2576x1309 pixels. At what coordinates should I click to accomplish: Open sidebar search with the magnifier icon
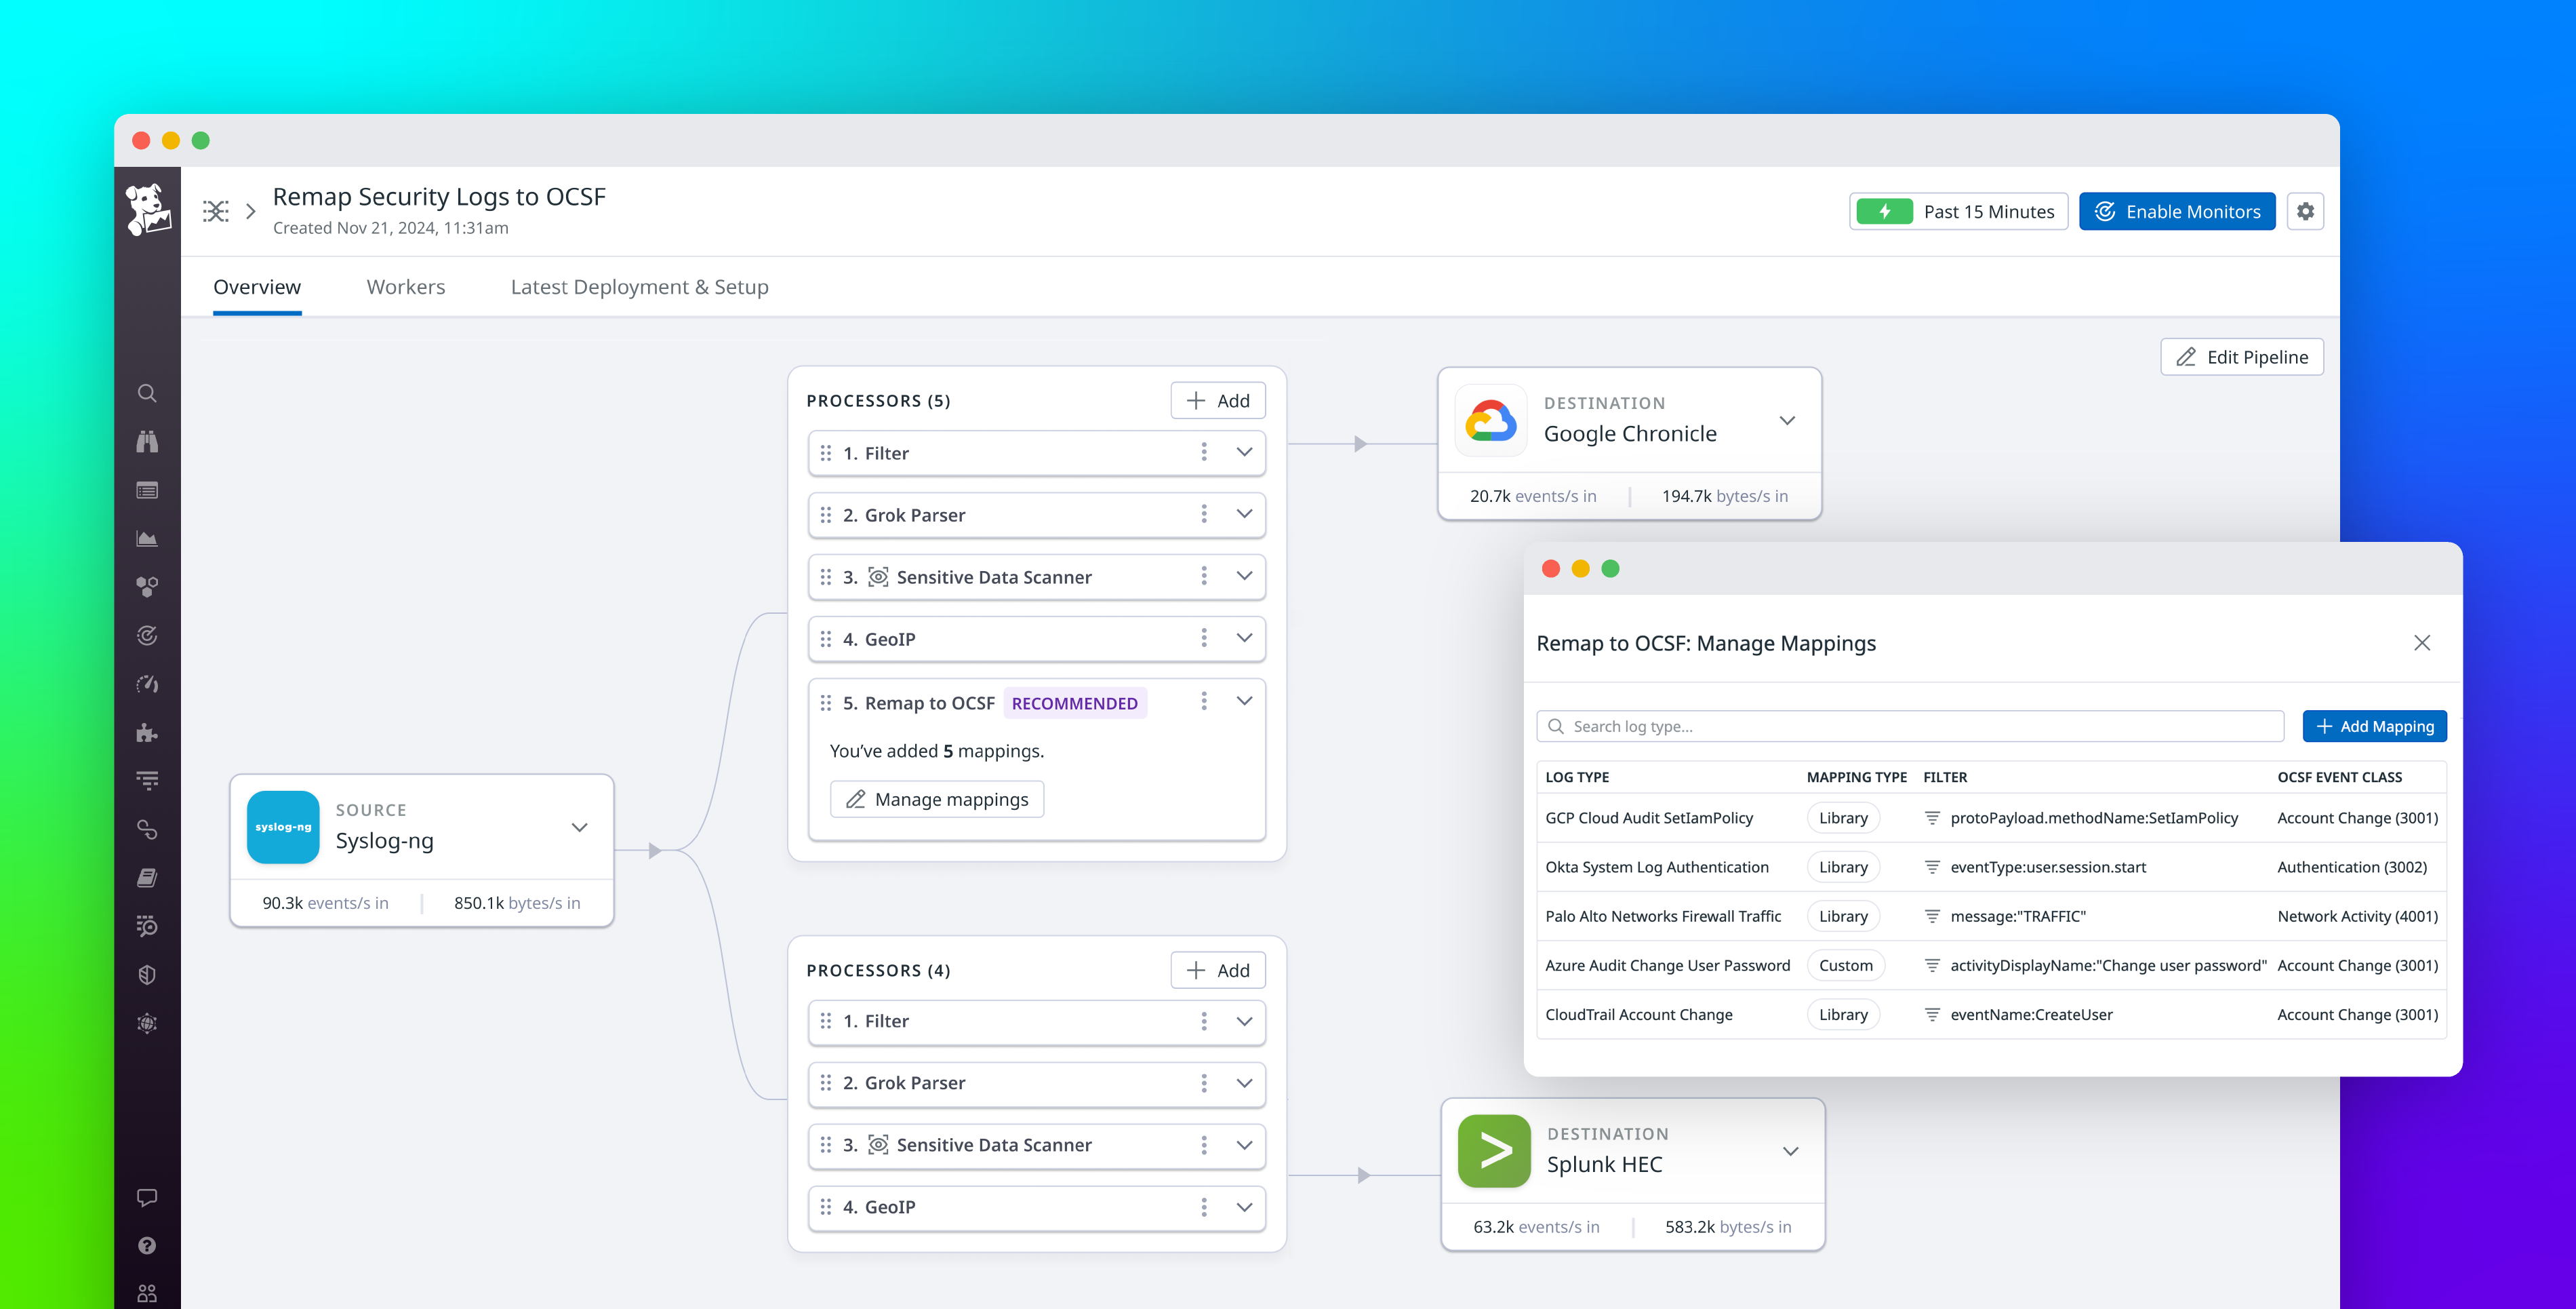[x=147, y=393]
